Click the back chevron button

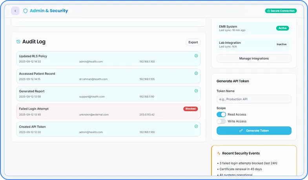15,11
